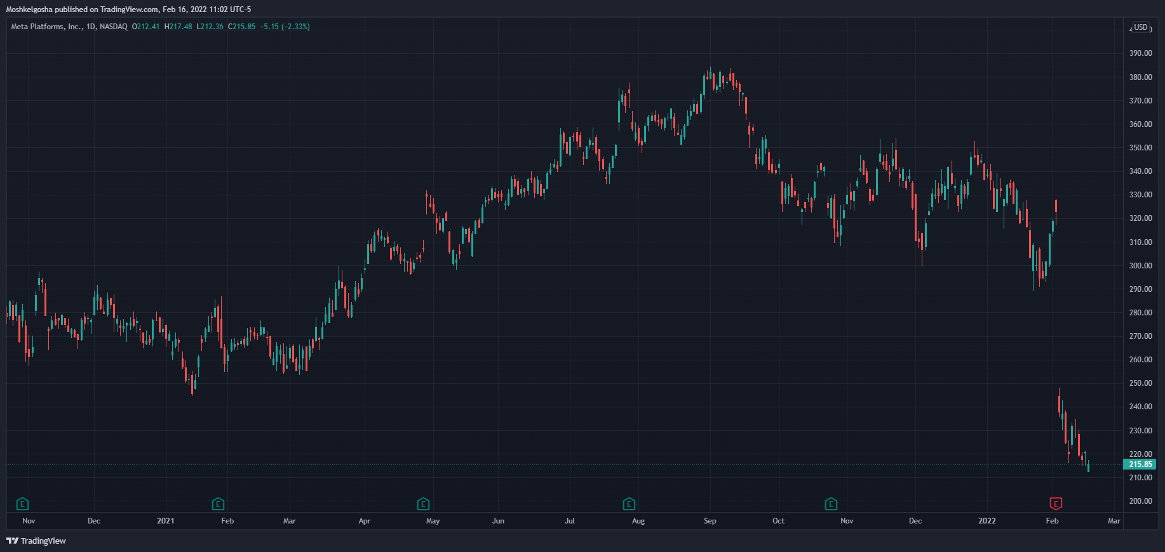The height and width of the screenshot is (552, 1165).
Task: Open the USD currency selector
Action: point(1141,27)
